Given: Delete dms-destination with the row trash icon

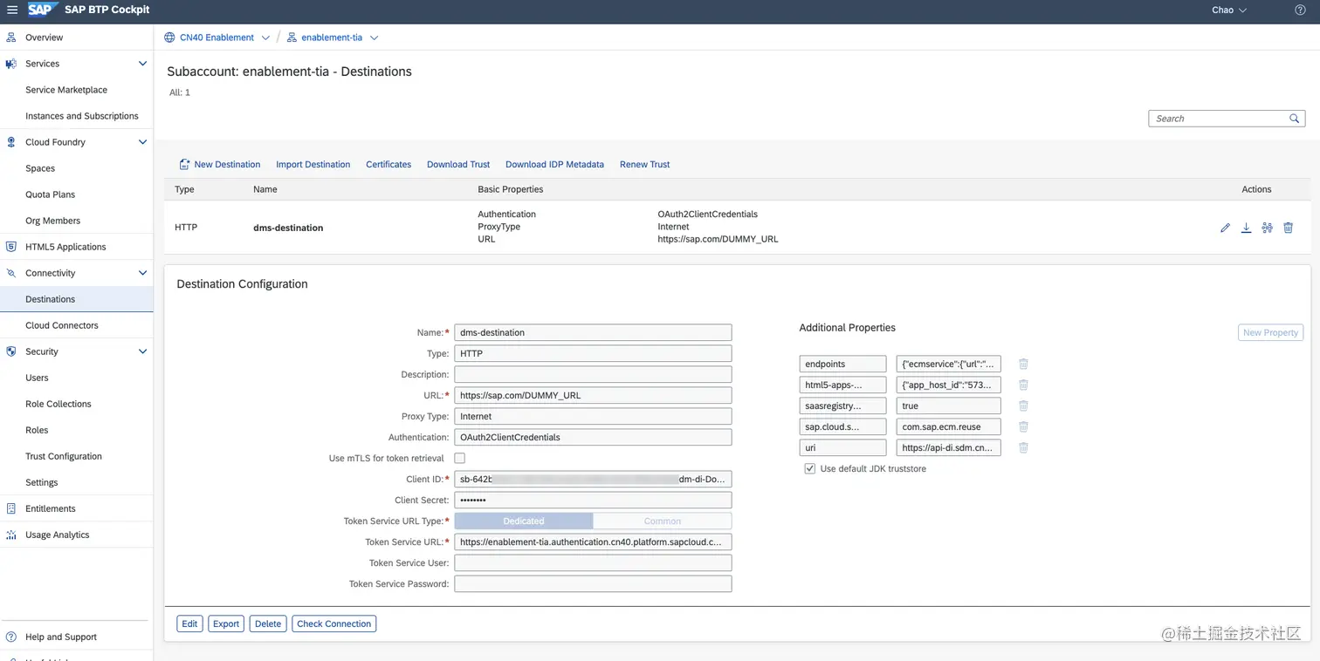Looking at the screenshot, I should click(x=1288, y=228).
